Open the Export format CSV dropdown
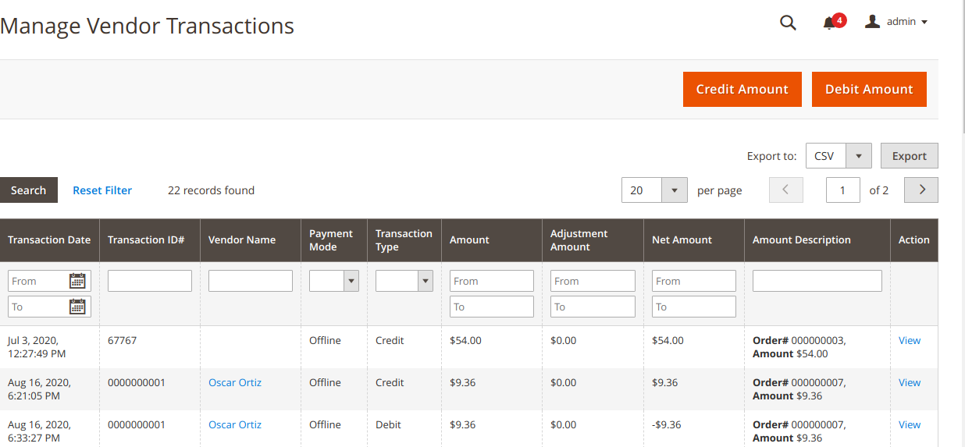This screenshot has width=965, height=447. point(858,156)
